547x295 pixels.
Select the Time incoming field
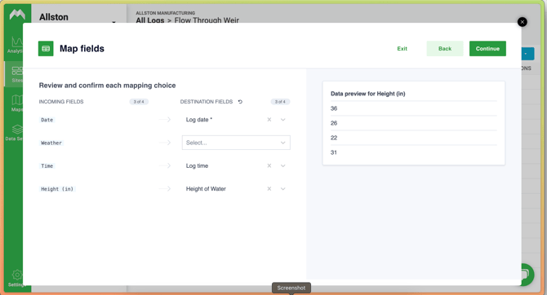47,165
